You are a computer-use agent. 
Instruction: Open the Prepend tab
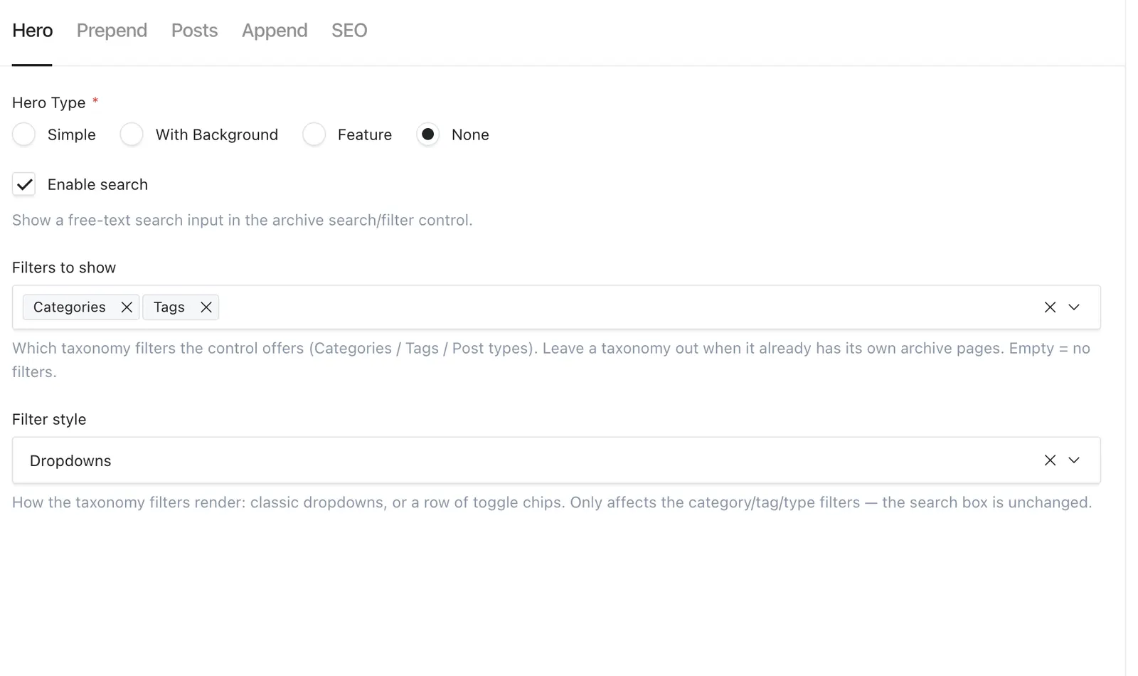tap(112, 31)
